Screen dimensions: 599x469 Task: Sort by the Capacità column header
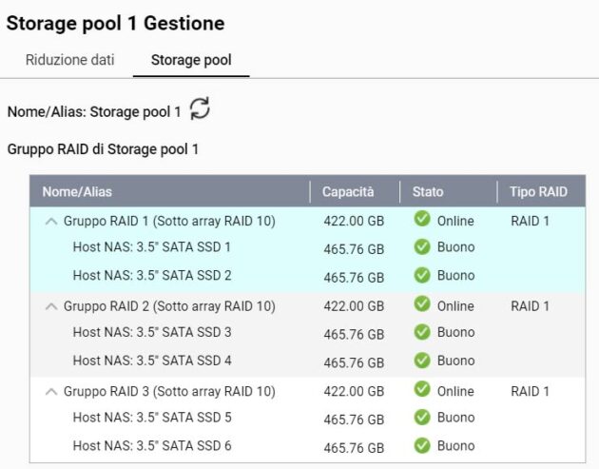click(x=348, y=192)
